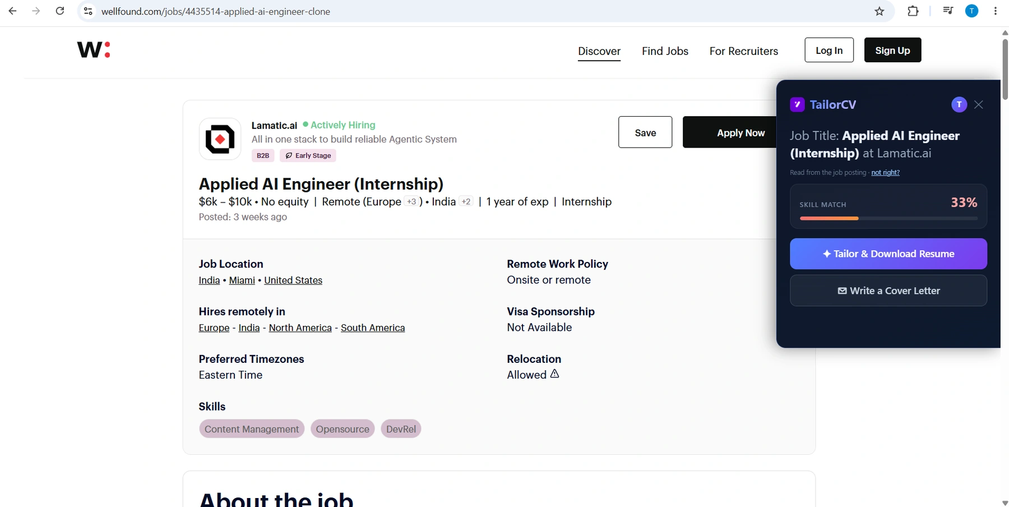Click the Early Stage tag
Viewport: 1009px width, 507px height.
pyautogui.click(x=308, y=155)
